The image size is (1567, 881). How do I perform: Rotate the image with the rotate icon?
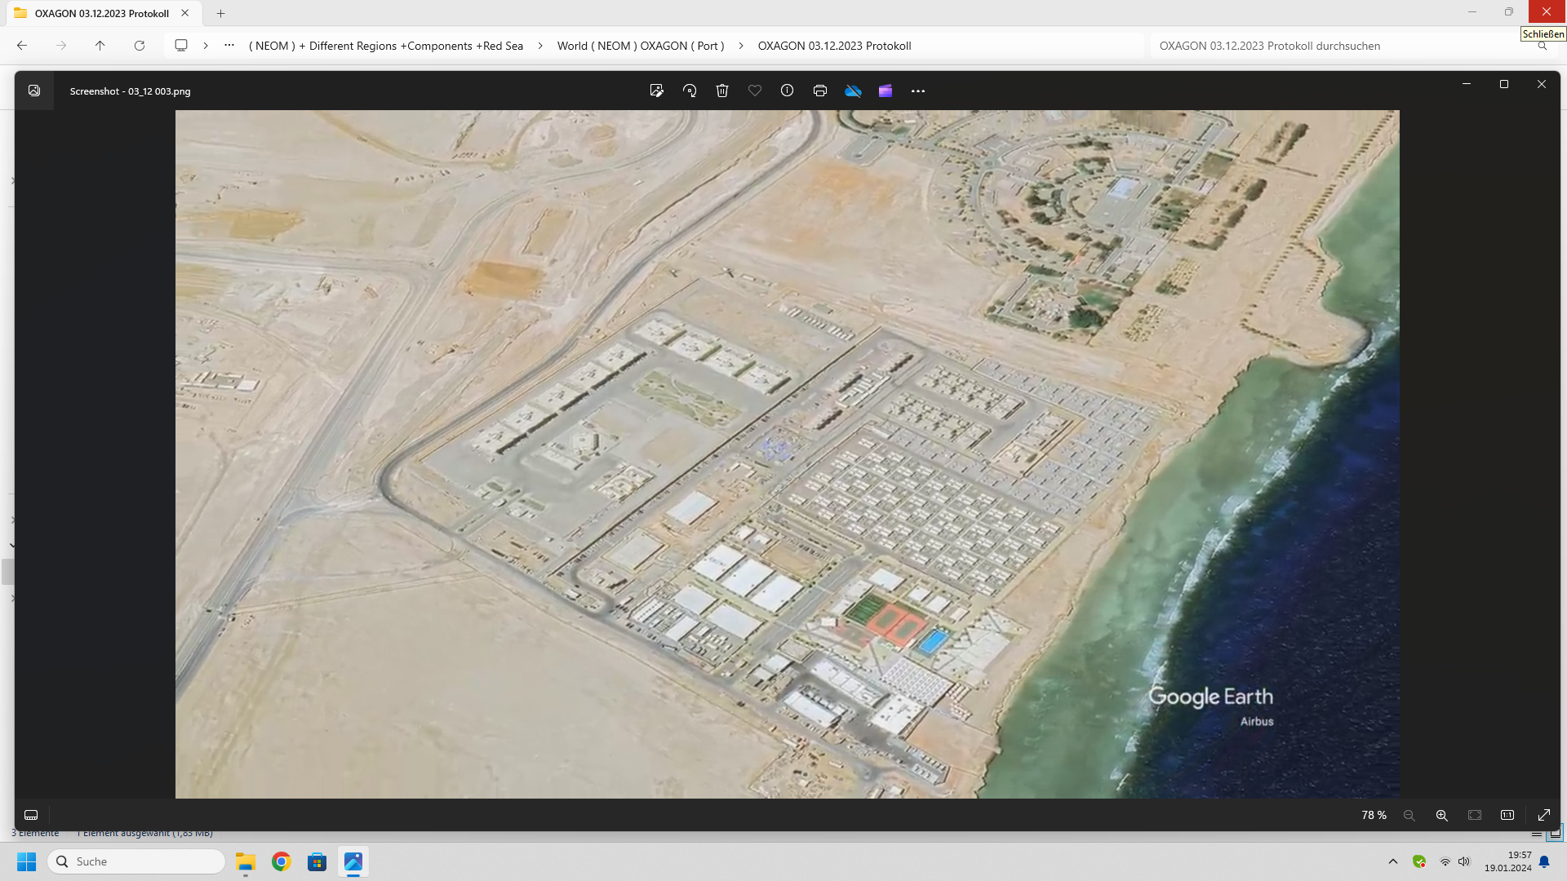(x=690, y=91)
